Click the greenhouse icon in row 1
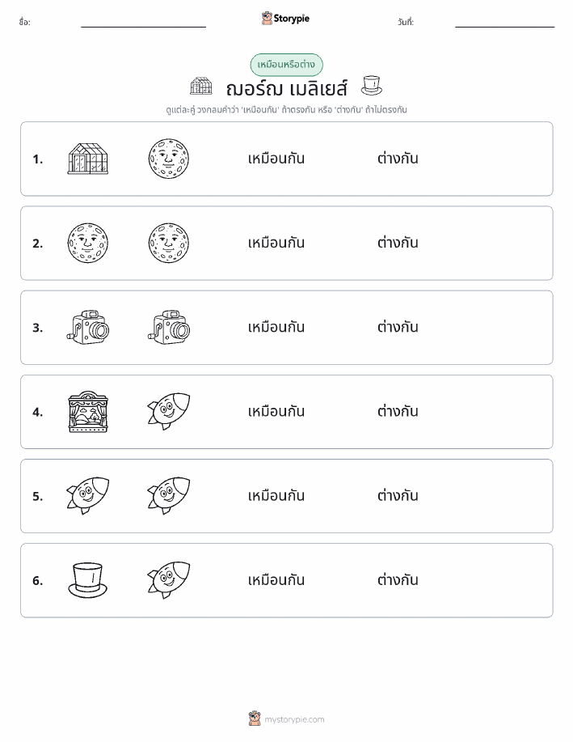 [x=88, y=159]
